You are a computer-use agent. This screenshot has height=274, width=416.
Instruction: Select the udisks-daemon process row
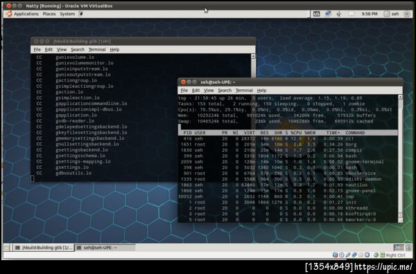[288, 179]
